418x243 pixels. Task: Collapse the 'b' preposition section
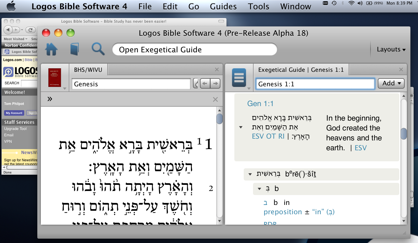point(259,189)
